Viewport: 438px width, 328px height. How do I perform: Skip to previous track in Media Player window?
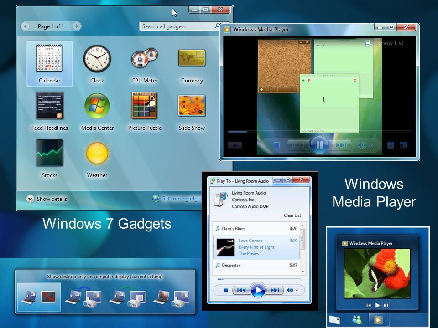[298, 145]
